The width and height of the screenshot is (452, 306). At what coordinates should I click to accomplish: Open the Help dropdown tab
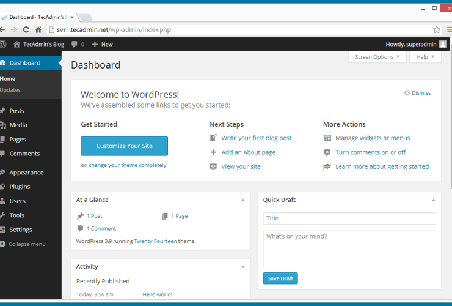(x=425, y=57)
